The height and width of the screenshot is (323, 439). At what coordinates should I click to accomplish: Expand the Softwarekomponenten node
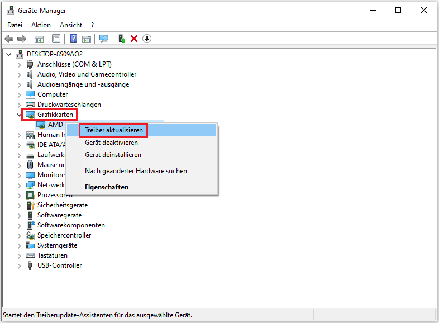[x=19, y=226]
